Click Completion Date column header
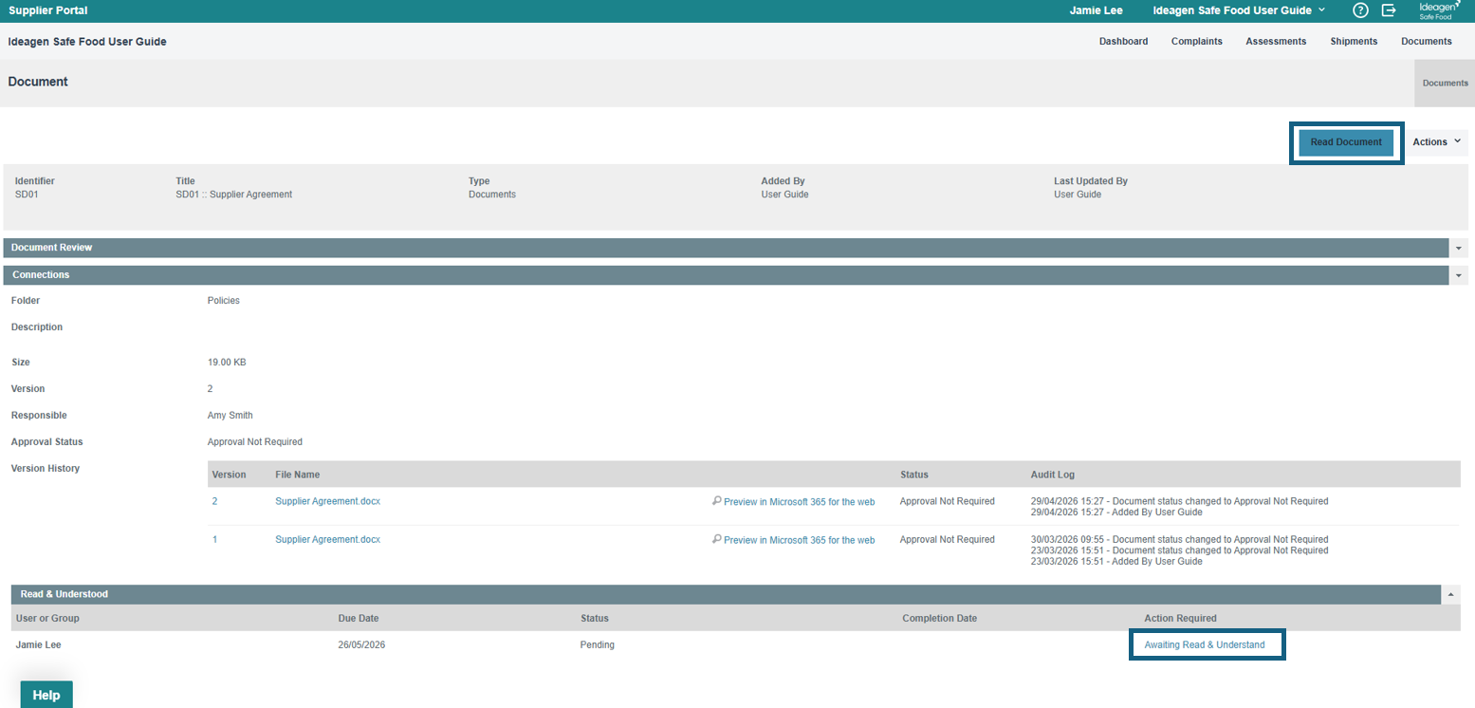 [939, 619]
